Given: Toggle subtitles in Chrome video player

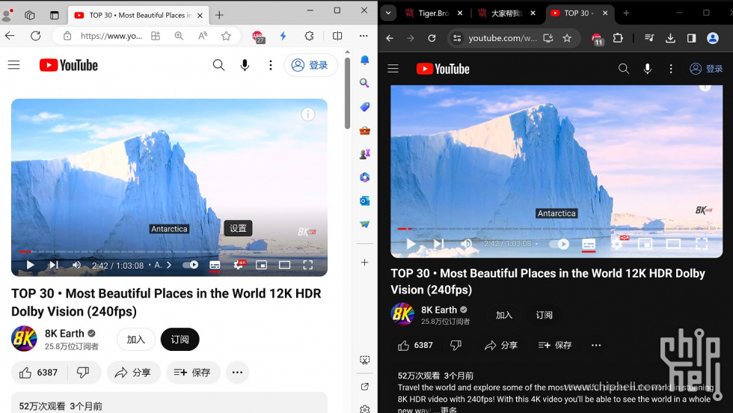Looking at the screenshot, I should point(589,244).
